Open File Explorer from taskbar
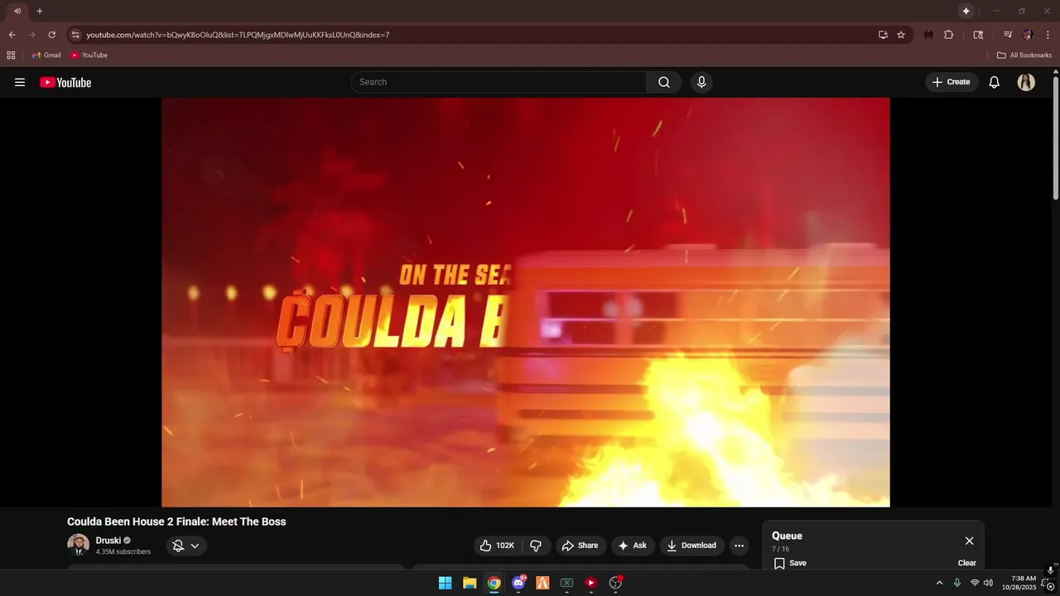 tap(470, 583)
